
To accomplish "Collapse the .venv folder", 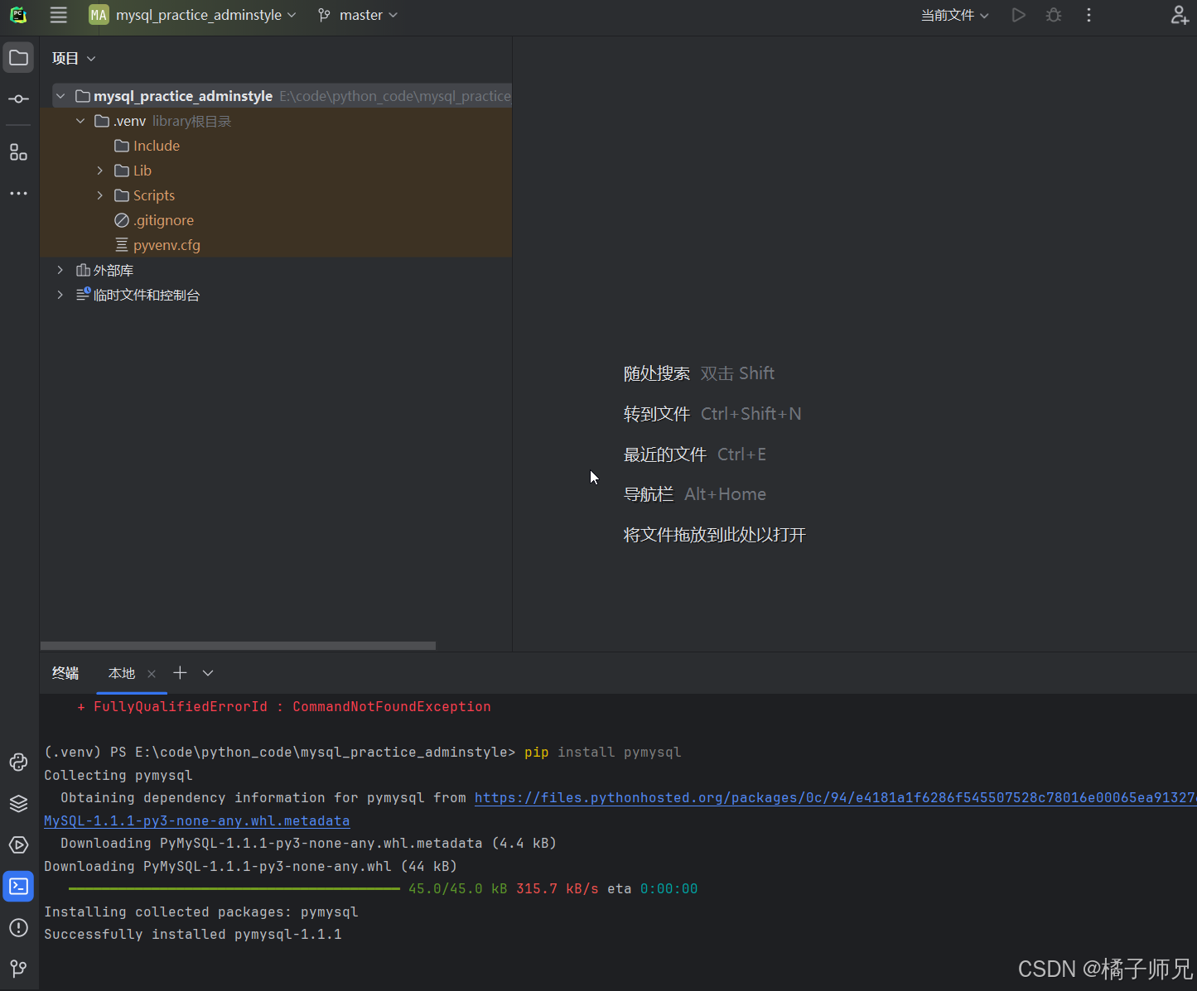I will [80, 121].
